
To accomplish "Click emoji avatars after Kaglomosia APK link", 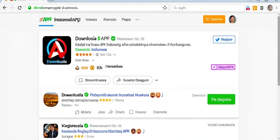I will (x=136, y=132).
